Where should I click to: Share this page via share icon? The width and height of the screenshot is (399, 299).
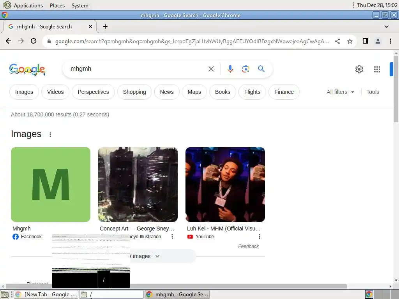pos(337,41)
